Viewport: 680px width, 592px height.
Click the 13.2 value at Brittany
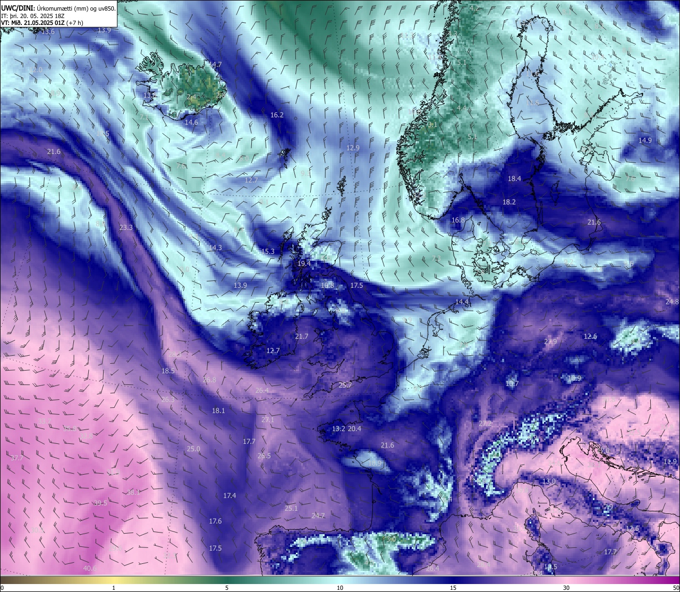click(x=338, y=428)
